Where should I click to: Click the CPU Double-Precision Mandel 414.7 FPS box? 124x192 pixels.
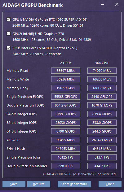(102, 166)
